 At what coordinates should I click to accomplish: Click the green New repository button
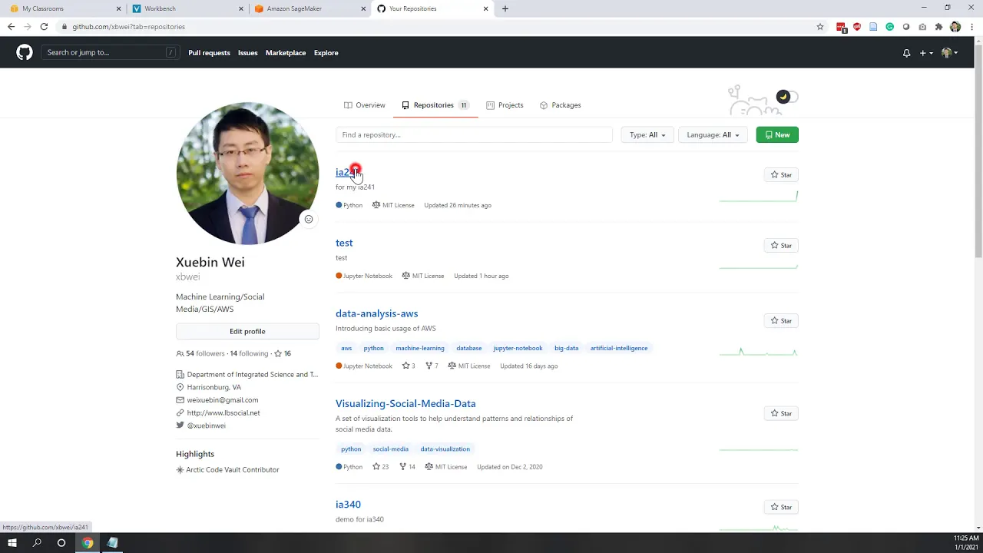(777, 135)
